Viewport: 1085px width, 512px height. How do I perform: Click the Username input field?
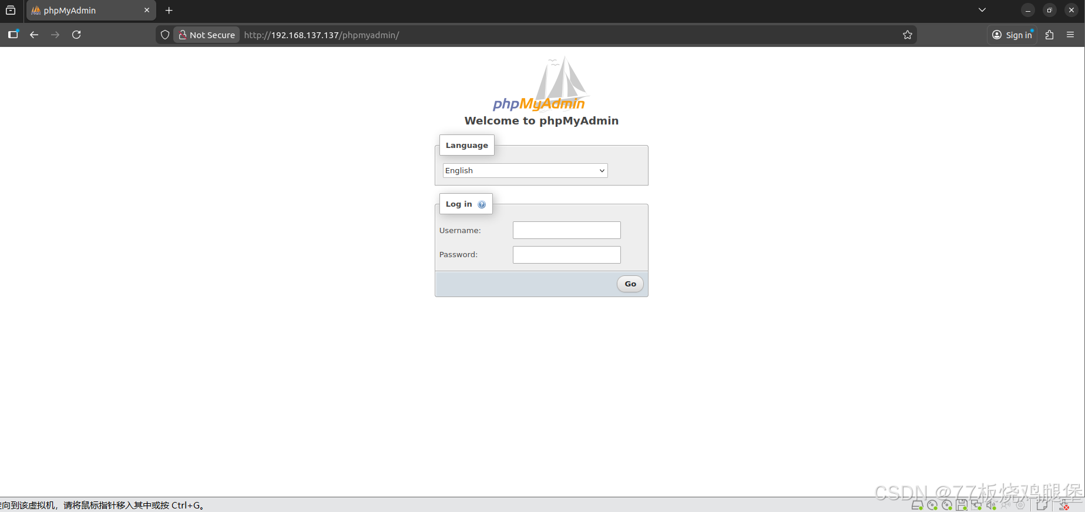567,230
